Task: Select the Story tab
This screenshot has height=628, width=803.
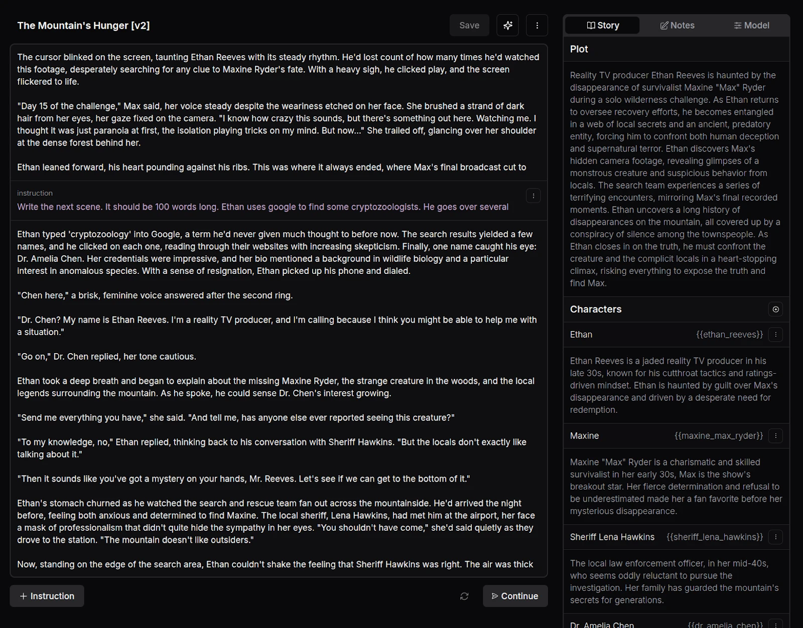Action: click(x=603, y=26)
